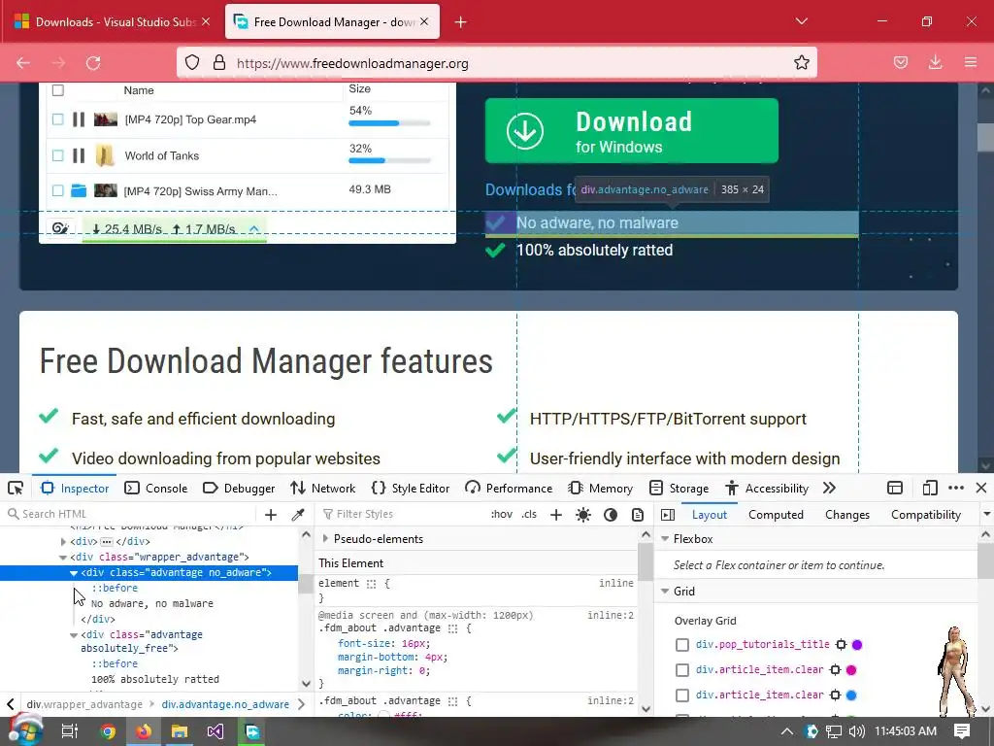Check the Top Gear.mp4 download checkbox
This screenshot has height=746, width=994.
[x=57, y=119]
